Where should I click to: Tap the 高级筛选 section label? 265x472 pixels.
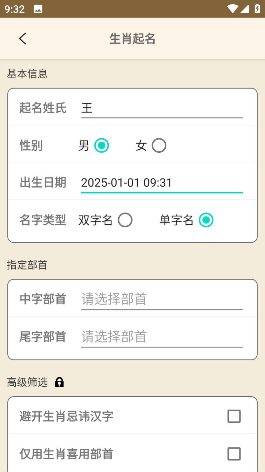27,382
